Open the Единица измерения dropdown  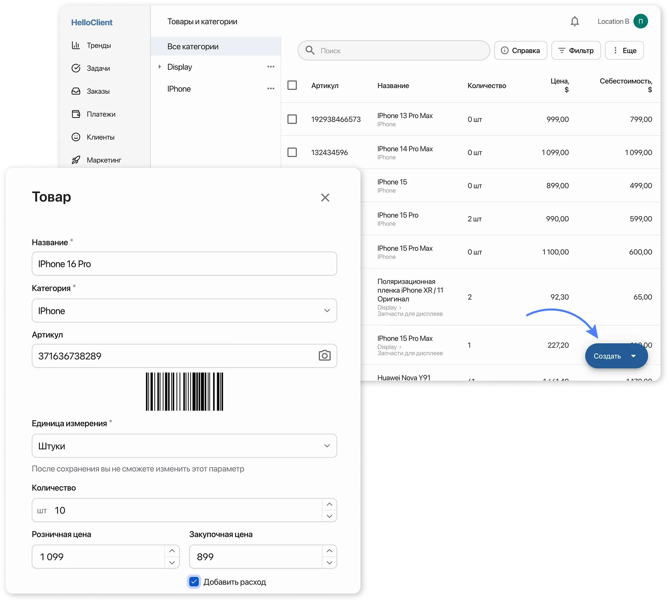[184, 446]
